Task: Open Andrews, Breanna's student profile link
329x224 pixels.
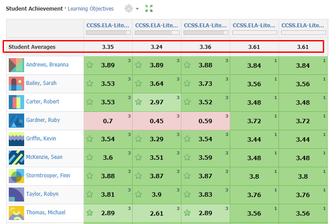Action: pyautogui.click(x=47, y=65)
